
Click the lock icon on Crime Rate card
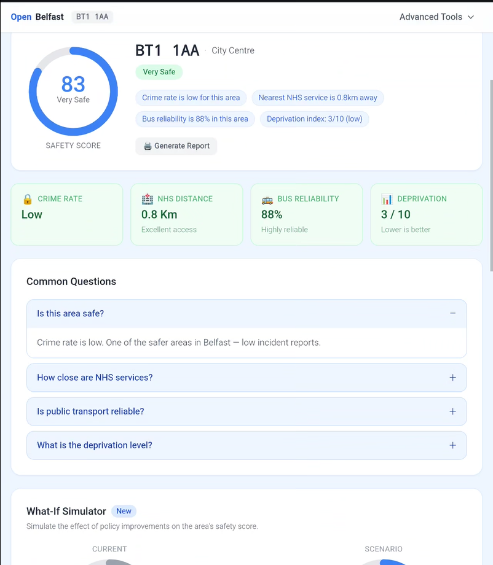tap(28, 199)
